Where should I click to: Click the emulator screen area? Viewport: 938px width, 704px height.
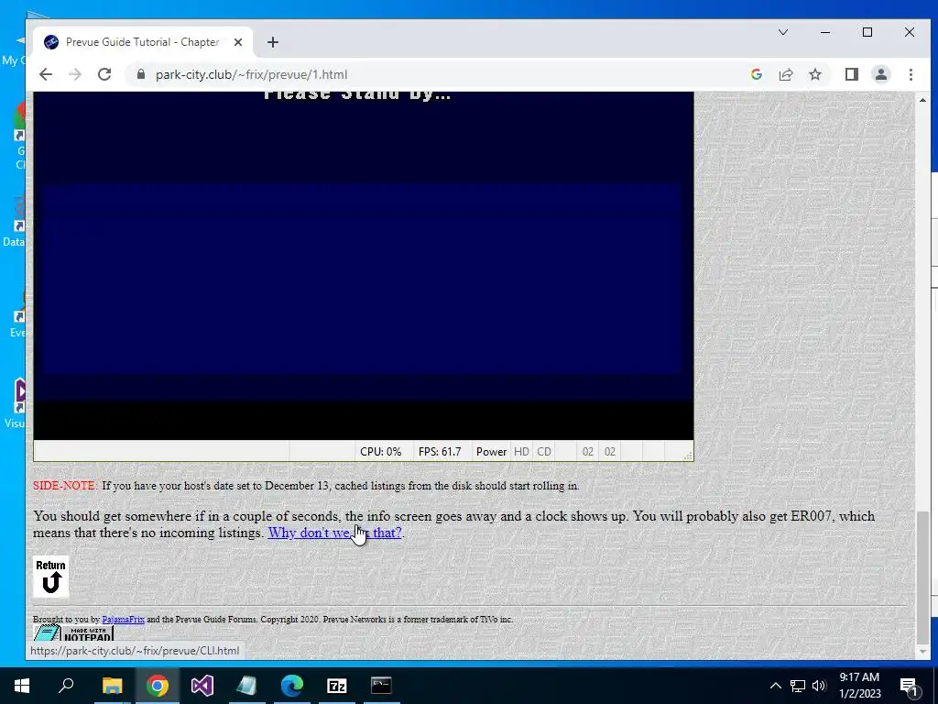(x=363, y=265)
